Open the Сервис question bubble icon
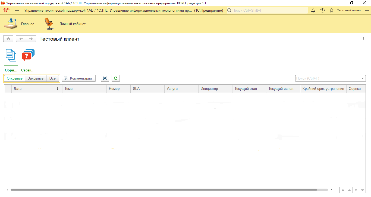Image resolution: width=371 pixels, height=197 pixels. click(28, 55)
